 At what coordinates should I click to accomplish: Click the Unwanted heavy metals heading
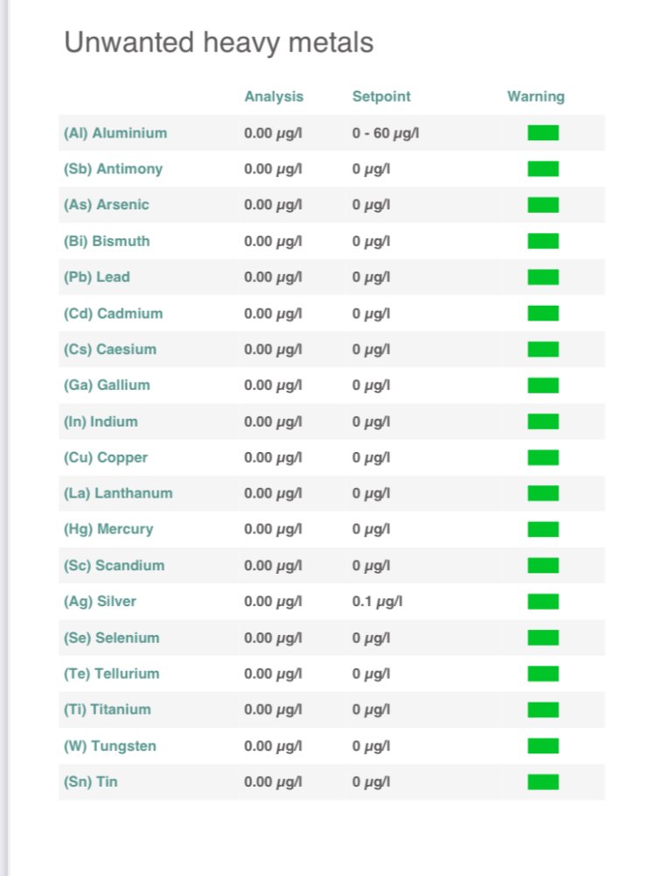[x=219, y=42]
